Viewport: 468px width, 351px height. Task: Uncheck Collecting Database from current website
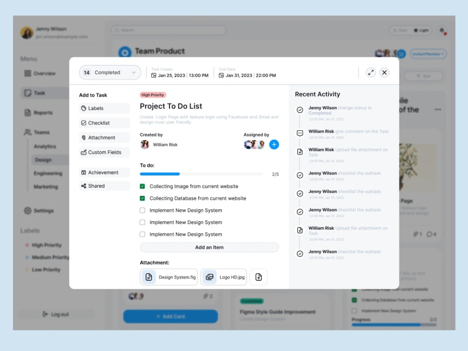pyautogui.click(x=142, y=198)
